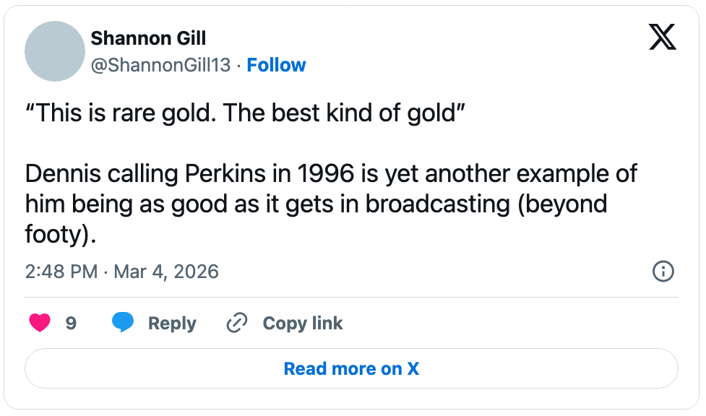
Task: Click the blue reply speech bubble icon
Action: click(123, 323)
